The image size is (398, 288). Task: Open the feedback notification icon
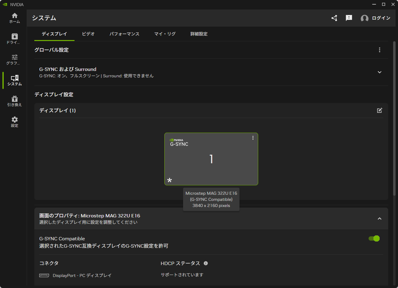[349, 18]
